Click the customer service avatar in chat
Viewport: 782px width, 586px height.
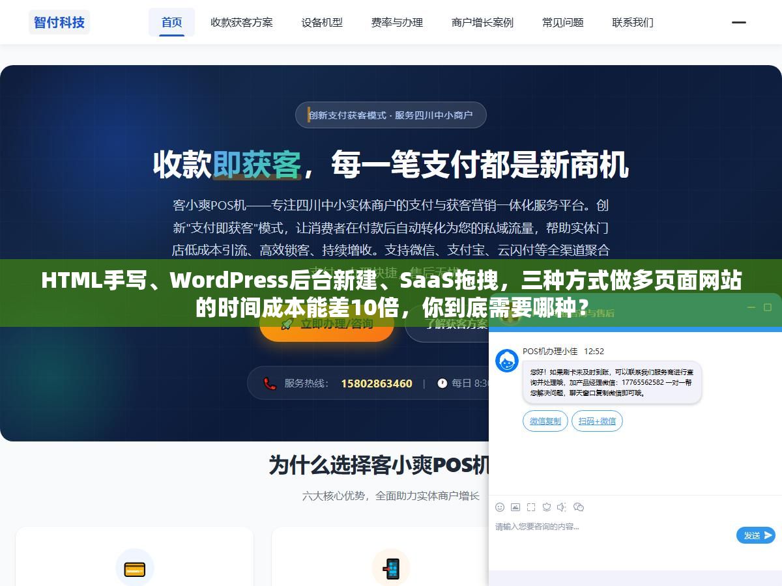click(507, 361)
